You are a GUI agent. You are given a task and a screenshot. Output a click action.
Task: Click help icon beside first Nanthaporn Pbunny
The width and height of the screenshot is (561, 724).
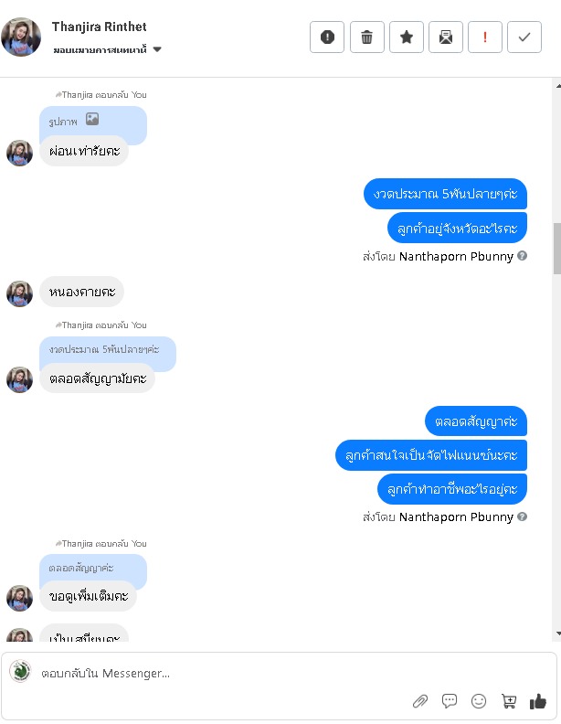pos(523,256)
